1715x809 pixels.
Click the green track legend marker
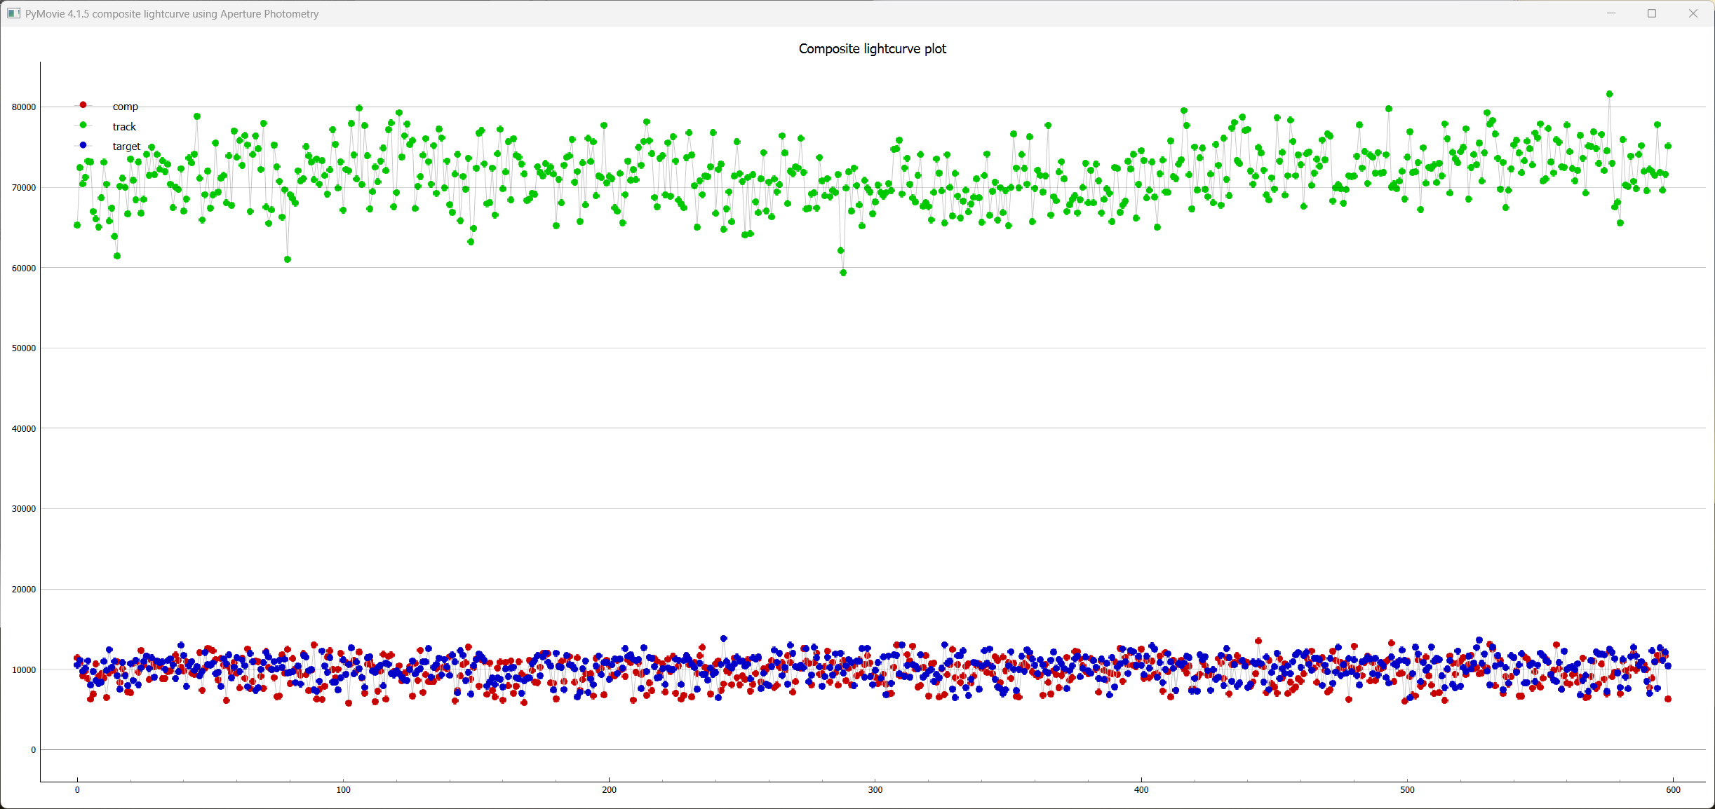83,125
